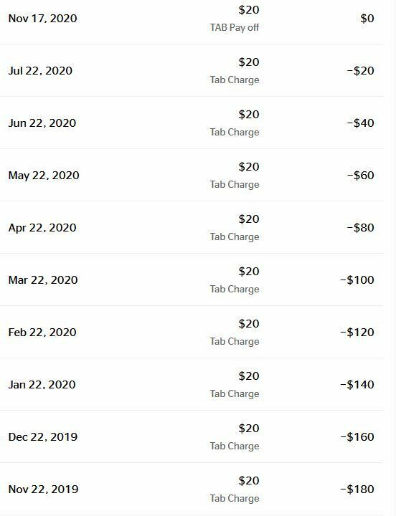Click the -$140 balance amount

point(357,385)
